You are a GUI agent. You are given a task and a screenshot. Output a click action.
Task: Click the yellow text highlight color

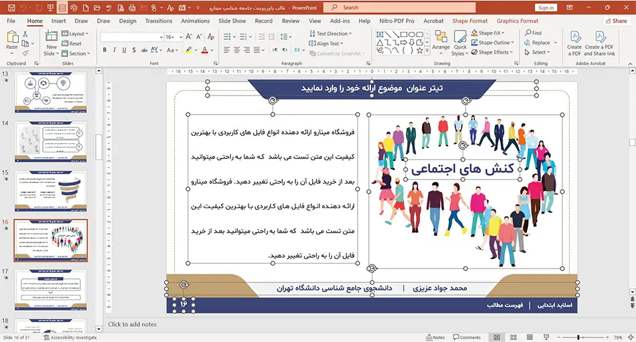point(189,50)
